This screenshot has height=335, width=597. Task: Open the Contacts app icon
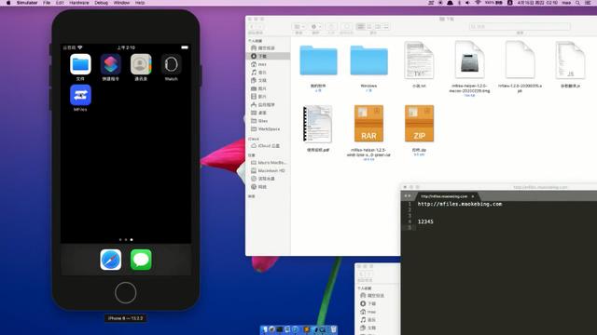tap(141, 64)
